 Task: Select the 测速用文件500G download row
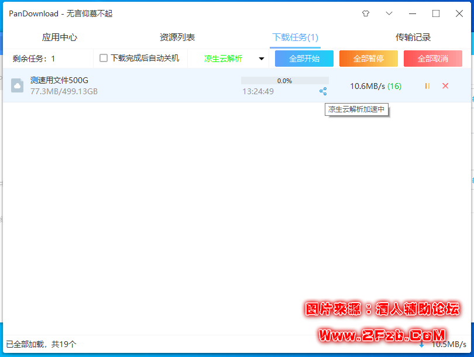pos(146,85)
